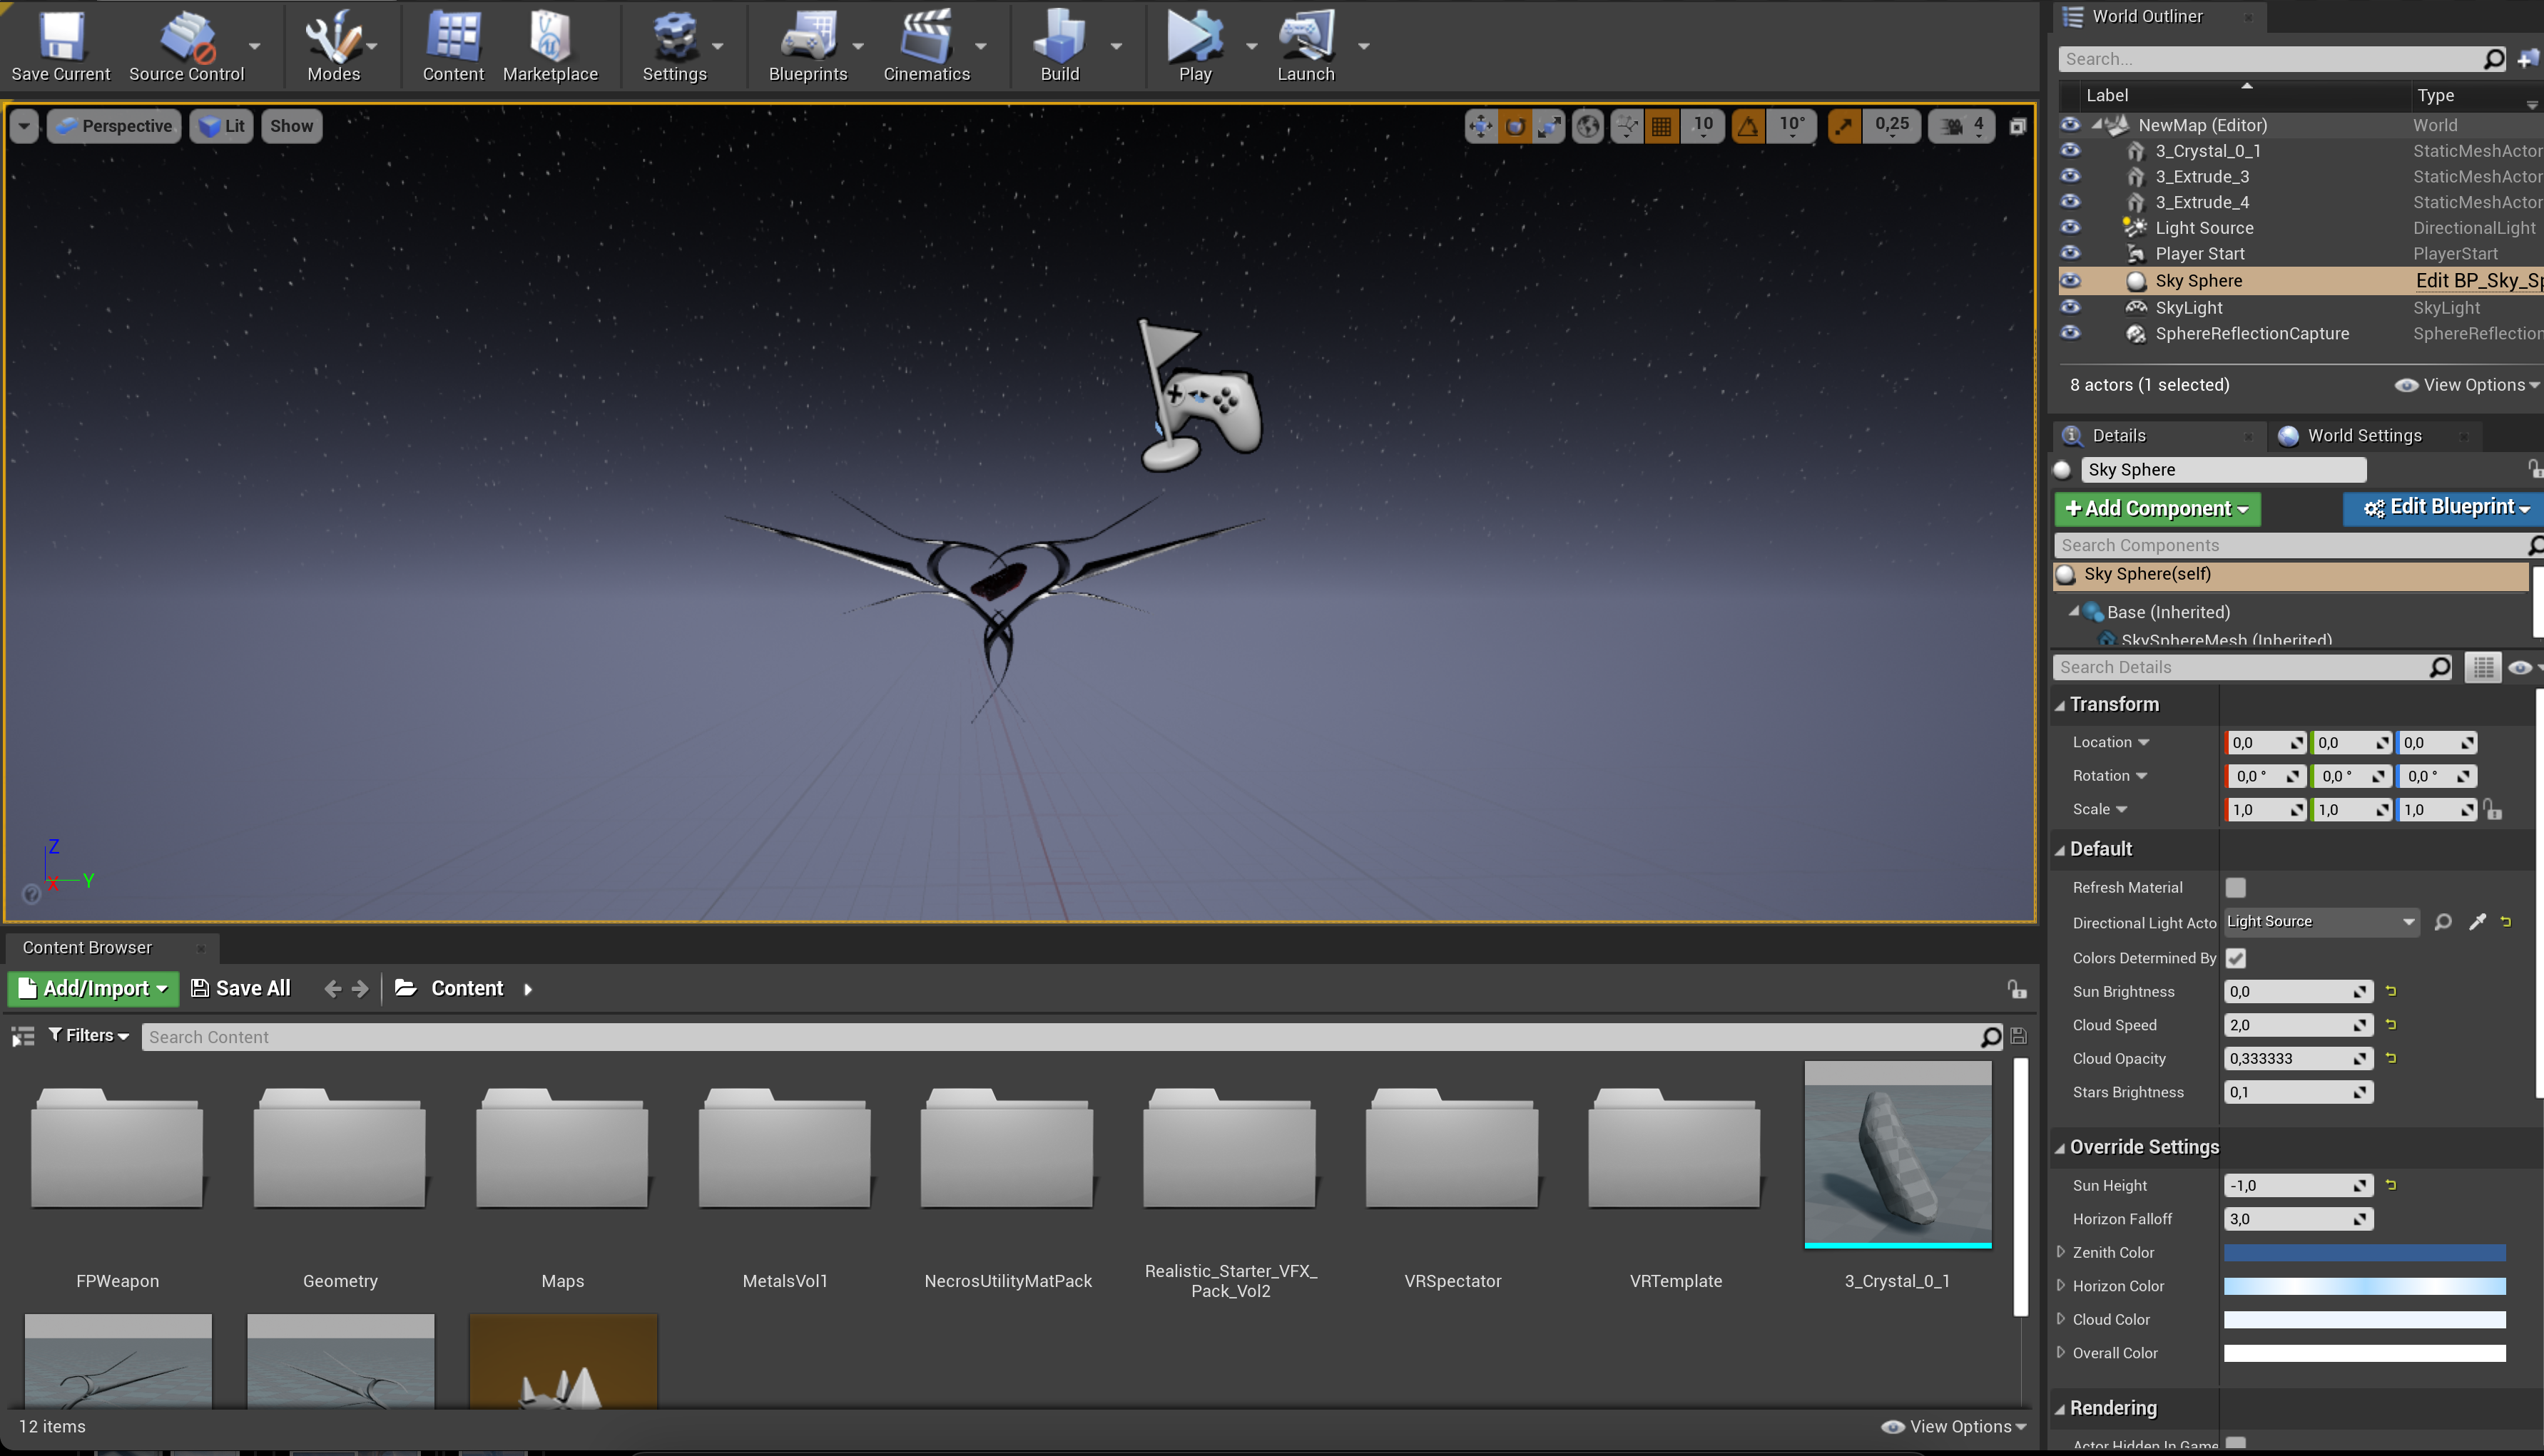The height and width of the screenshot is (1456, 2544).
Task: Click the Build toolbar icon
Action: coord(1059,45)
